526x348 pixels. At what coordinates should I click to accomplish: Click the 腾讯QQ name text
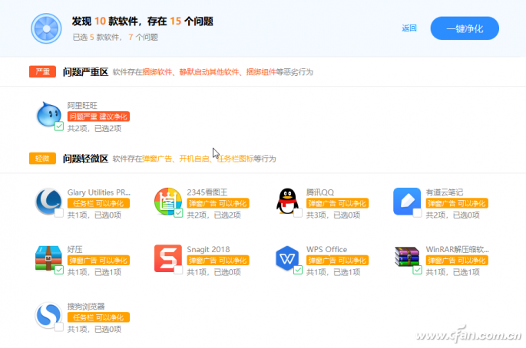320,192
